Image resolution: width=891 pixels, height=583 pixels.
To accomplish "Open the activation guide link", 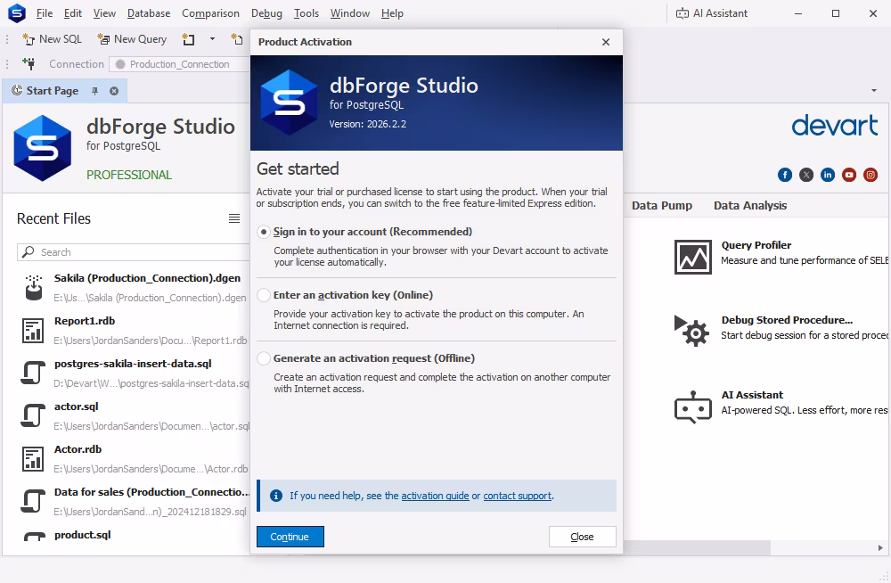I will pyautogui.click(x=436, y=496).
